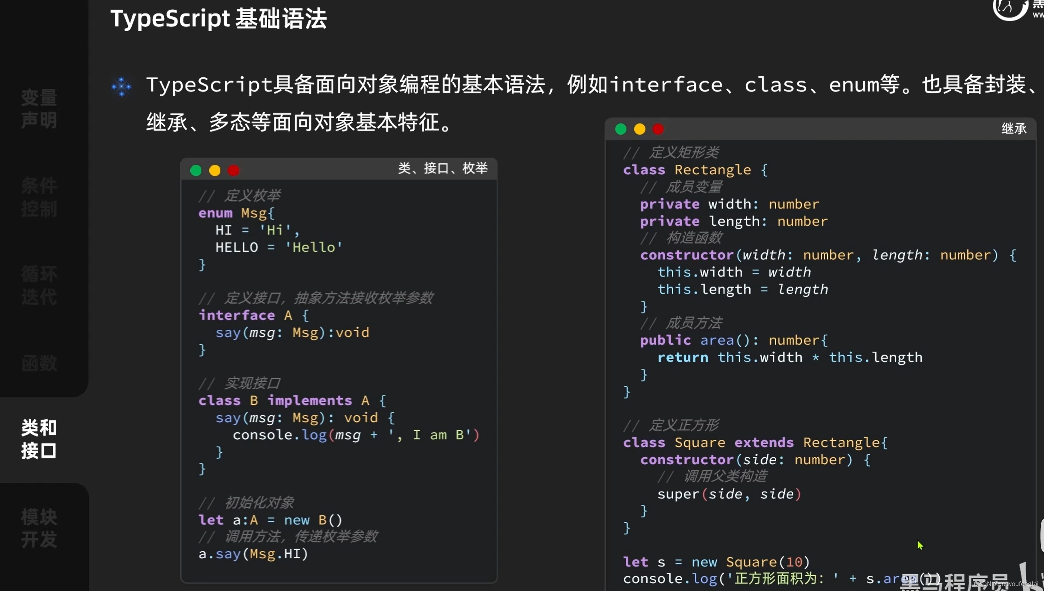Viewport: 1044px width, 591px height.
Task: Select the 模块开发 section in the sidebar
Action: tap(39, 528)
